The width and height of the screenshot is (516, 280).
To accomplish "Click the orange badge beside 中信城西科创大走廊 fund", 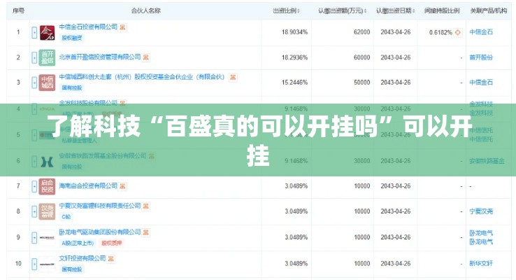I will 233,78.
